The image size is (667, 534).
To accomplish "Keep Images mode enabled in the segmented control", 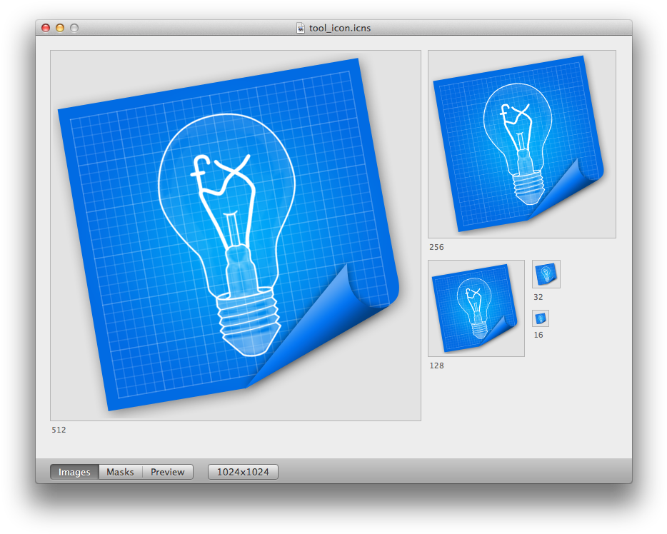I will (74, 472).
